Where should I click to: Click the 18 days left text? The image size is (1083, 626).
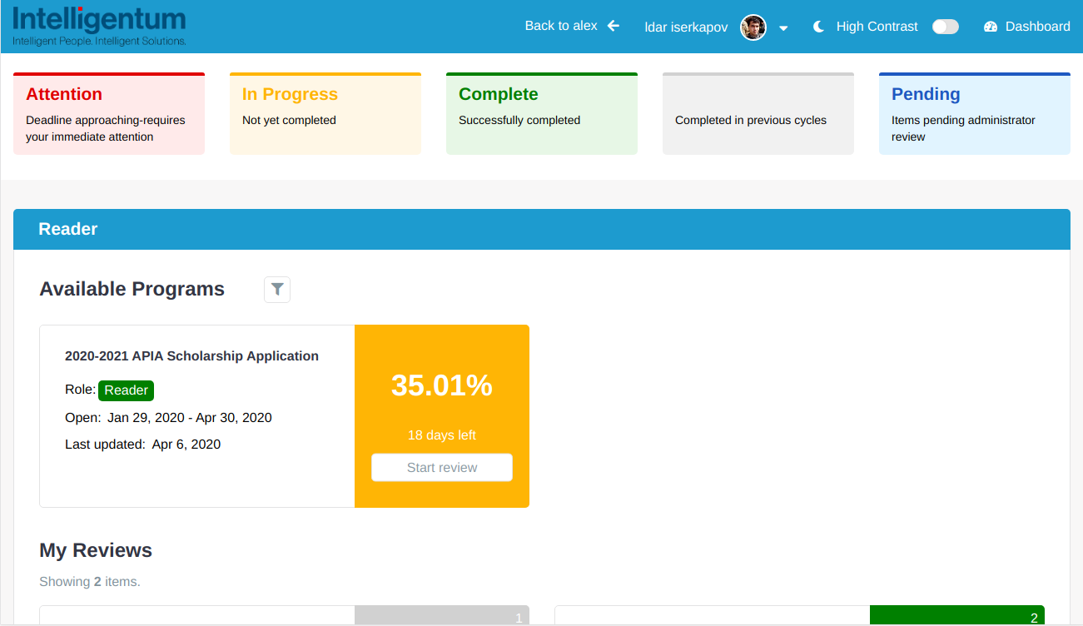click(x=442, y=435)
